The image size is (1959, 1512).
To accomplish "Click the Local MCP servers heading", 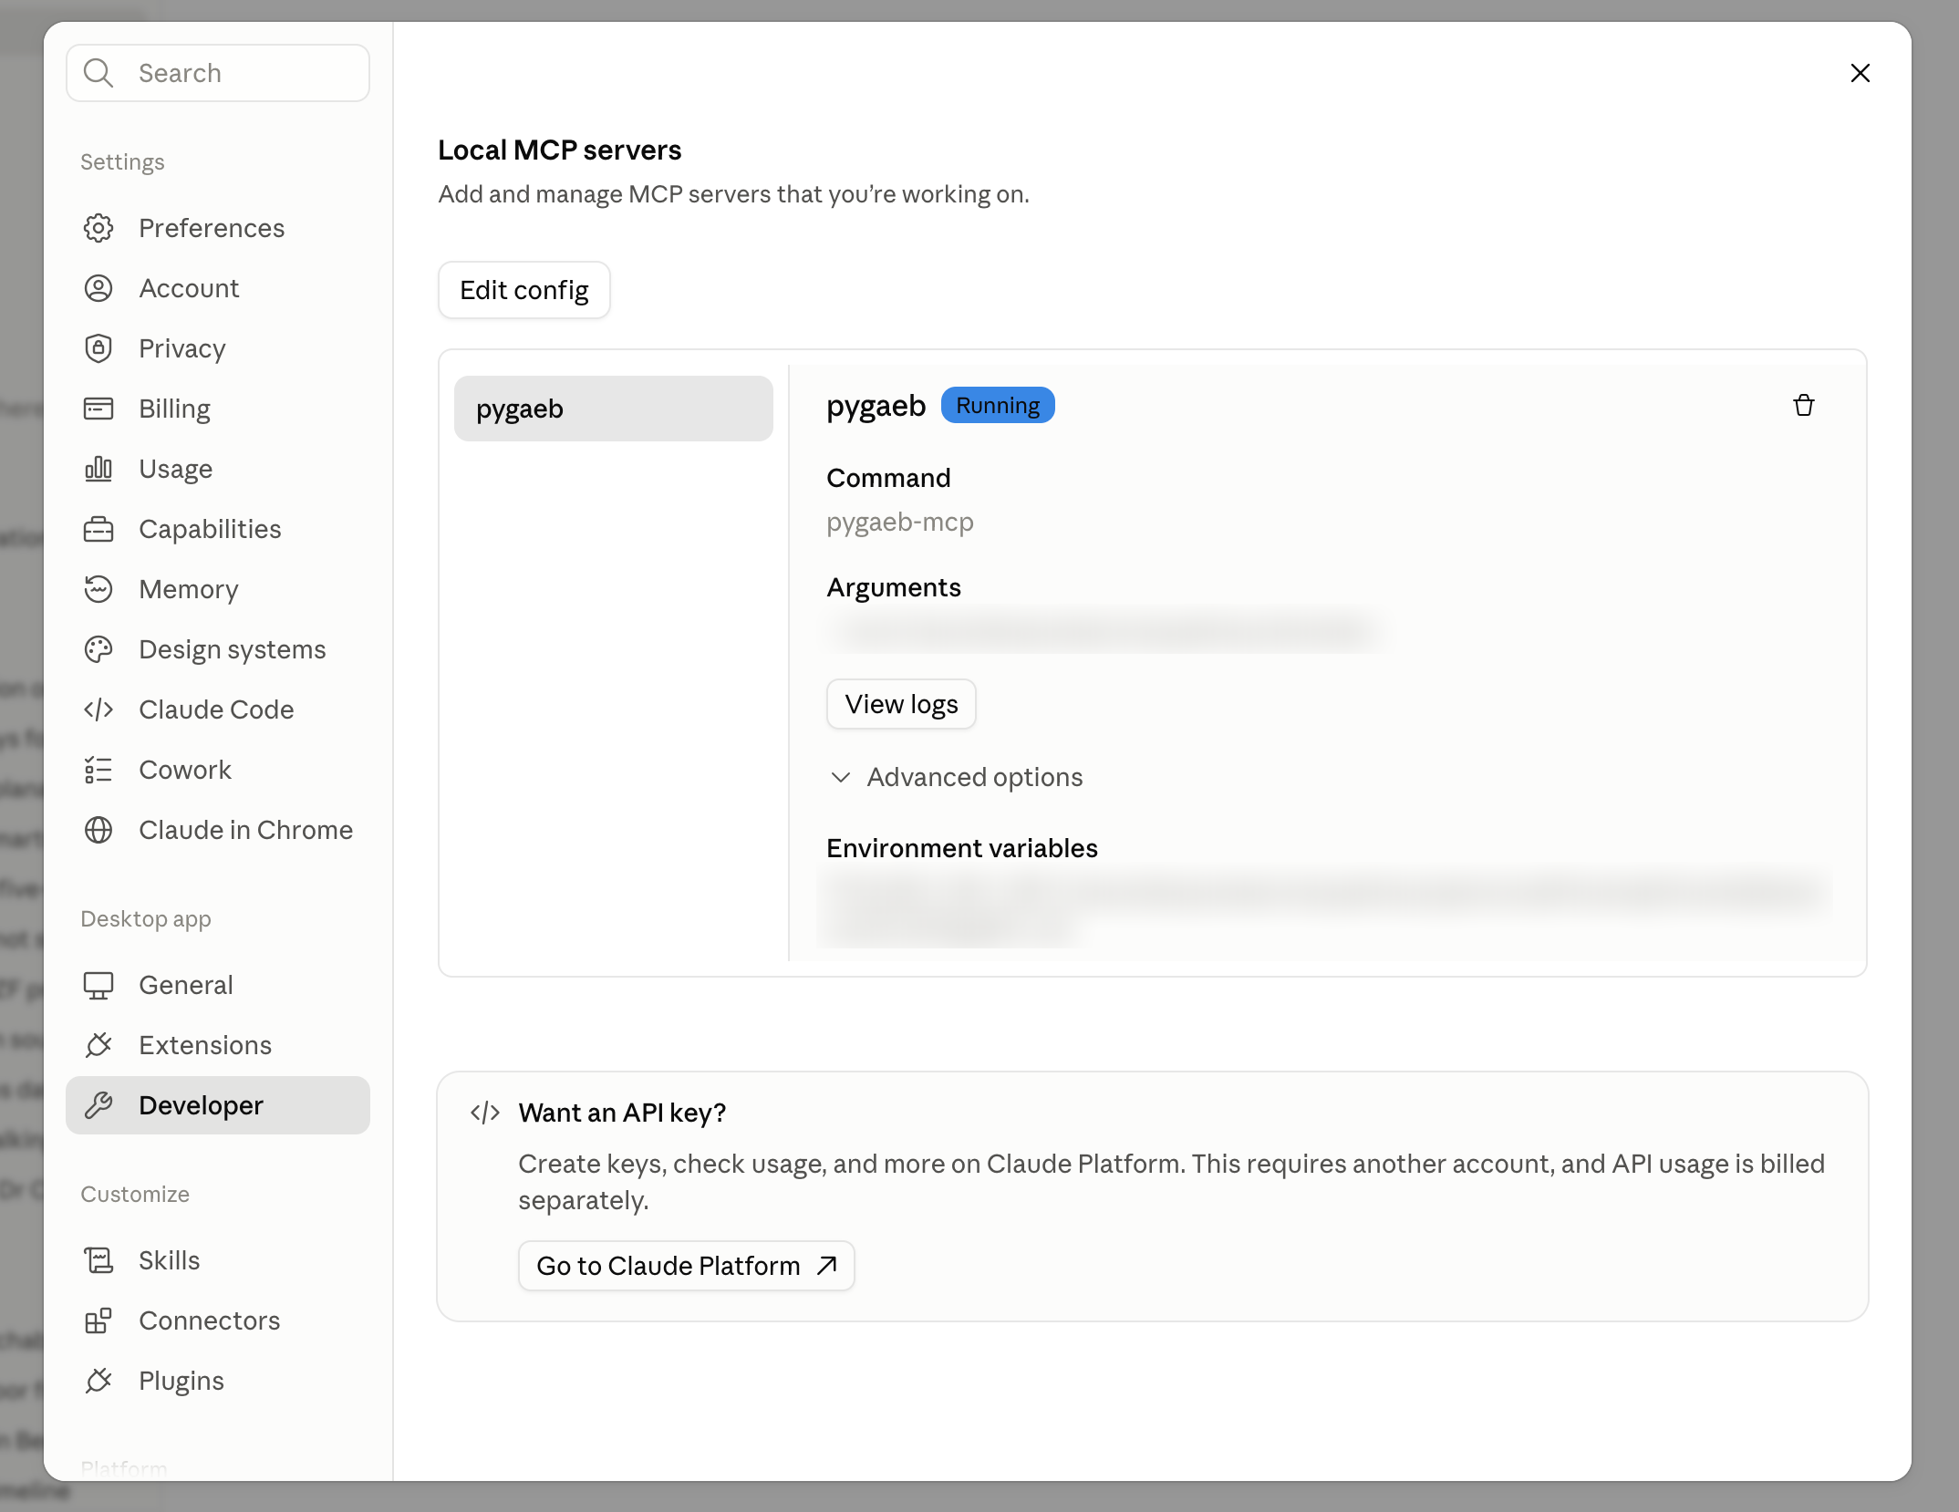I will [x=560, y=150].
